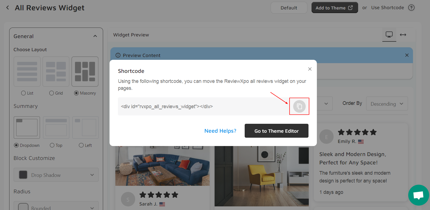430x210 pixels.
Task: Open the Descending order dropdown
Action: pos(387,104)
